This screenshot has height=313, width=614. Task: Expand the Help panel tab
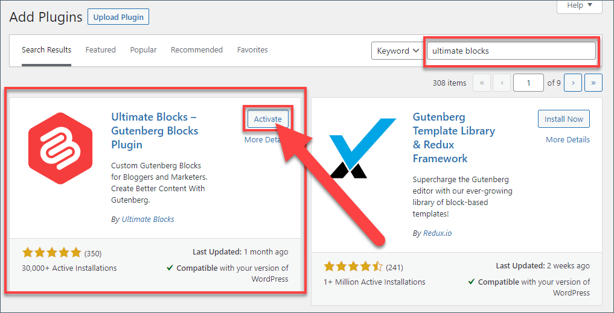coord(580,6)
